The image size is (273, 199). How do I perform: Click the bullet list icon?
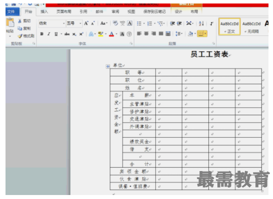click(x=139, y=23)
